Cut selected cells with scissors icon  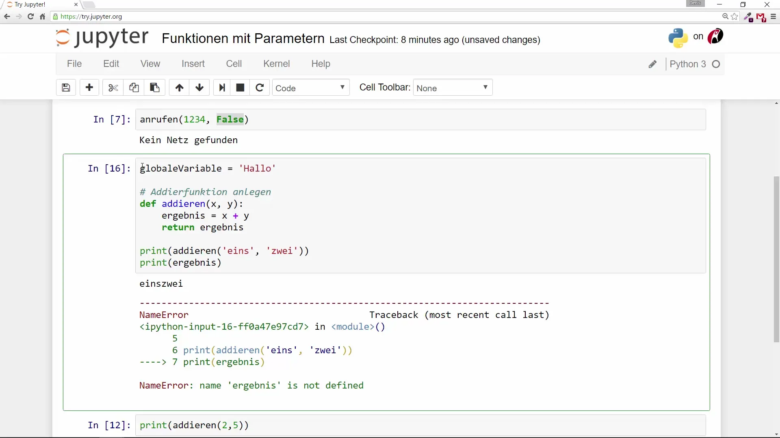tap(113, 88)
